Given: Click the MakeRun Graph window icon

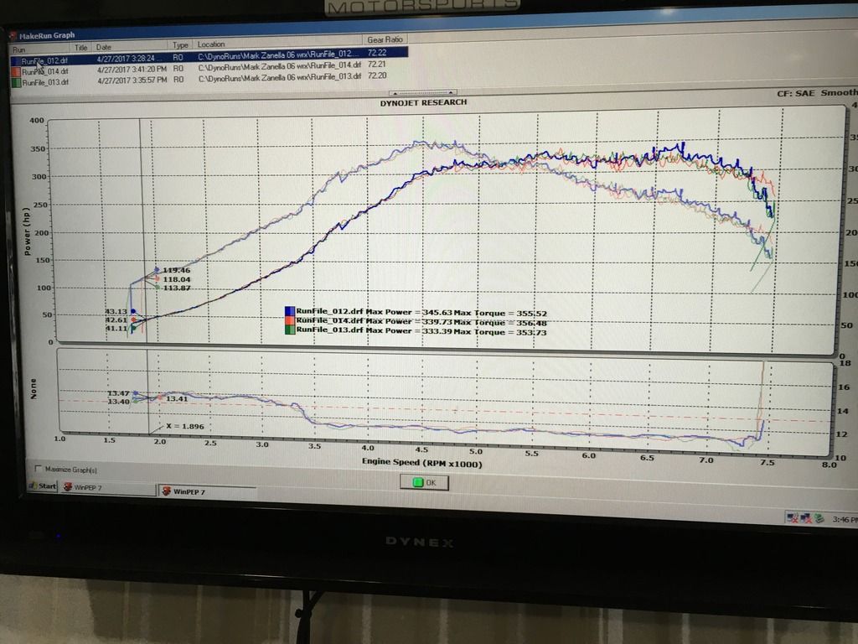Looking at the screenshot, I should tap(13, 35).
